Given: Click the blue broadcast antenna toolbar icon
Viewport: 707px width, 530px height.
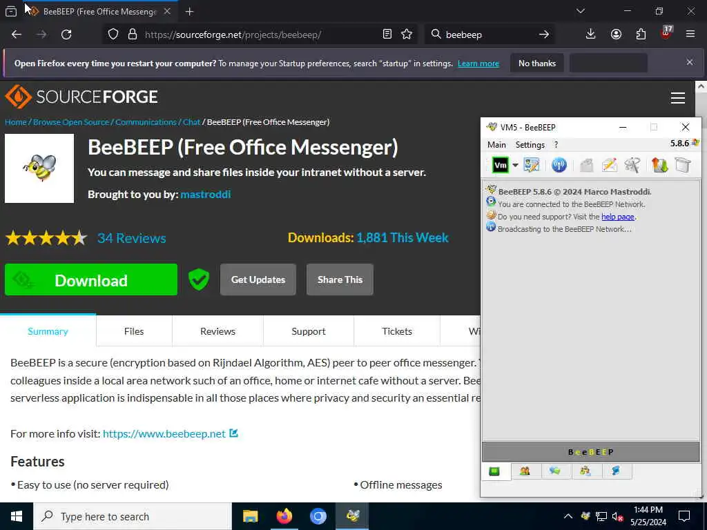Looking at the screenshot, I should pyautogui.click(x=559, y=165).
